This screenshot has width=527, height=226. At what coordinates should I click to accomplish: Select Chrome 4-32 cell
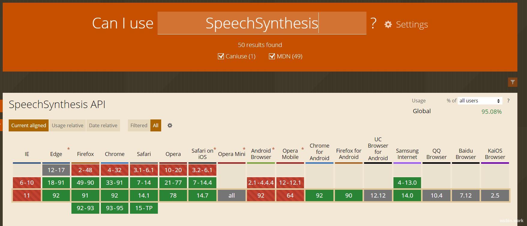click(x=115, y=170)
